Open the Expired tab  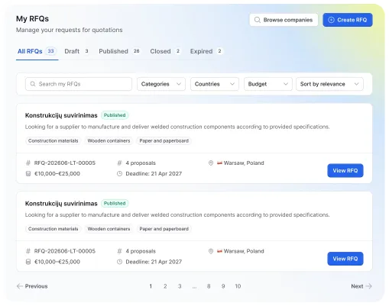[206, 51]
